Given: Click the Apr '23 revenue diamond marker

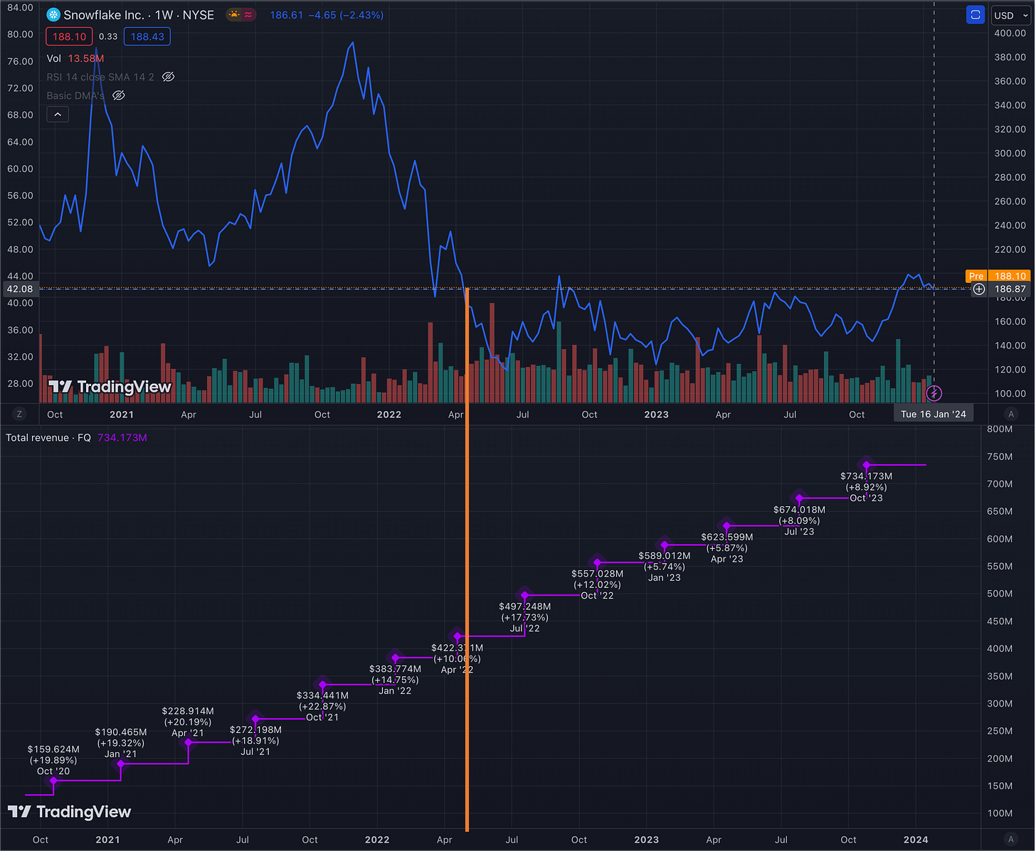Looking at the screenshot, I should tap(726, 526).
